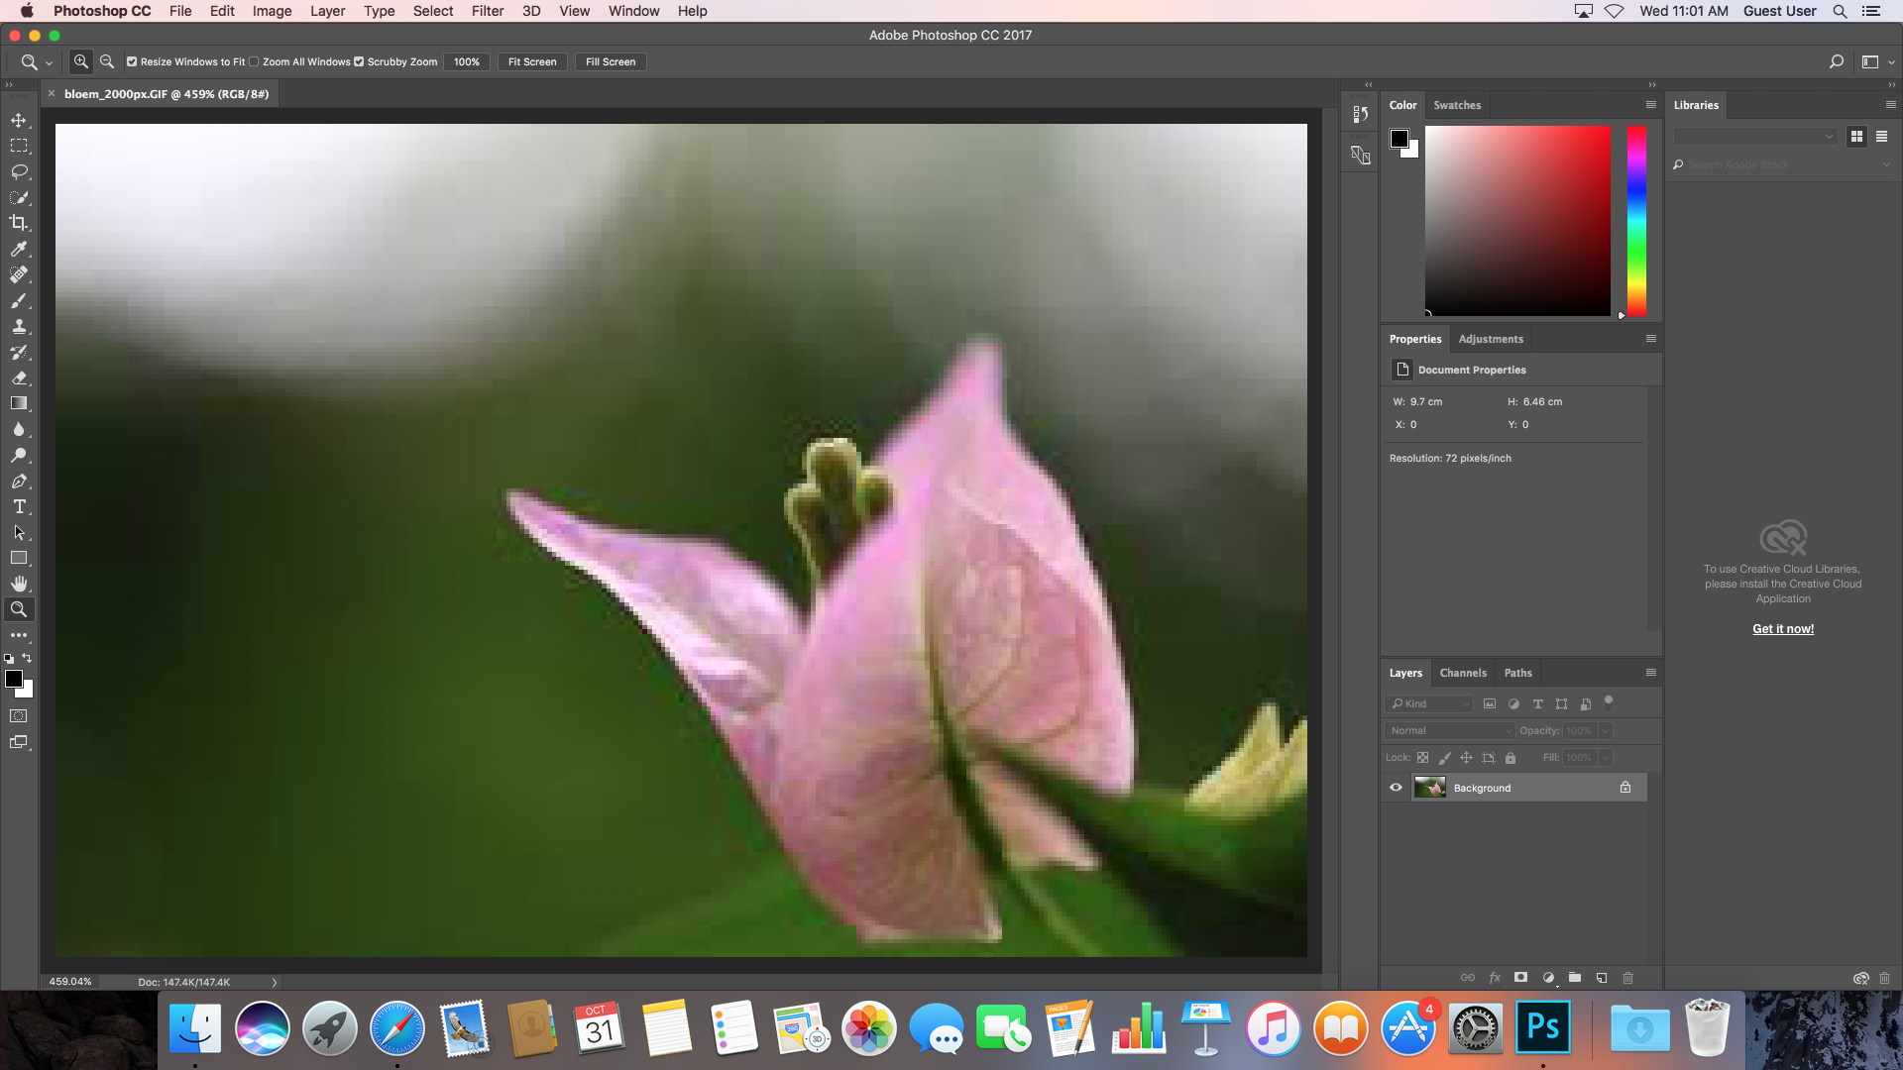This screenshot has width=1903, height=1070.
Task: Select the Lasso tool
Action: 19,171
